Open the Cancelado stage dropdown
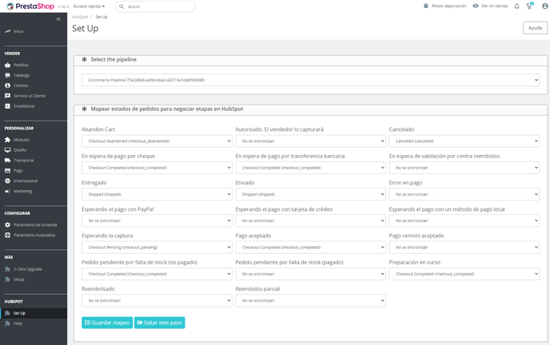Screen dimensions: 550x345 (x=464, y=141)
